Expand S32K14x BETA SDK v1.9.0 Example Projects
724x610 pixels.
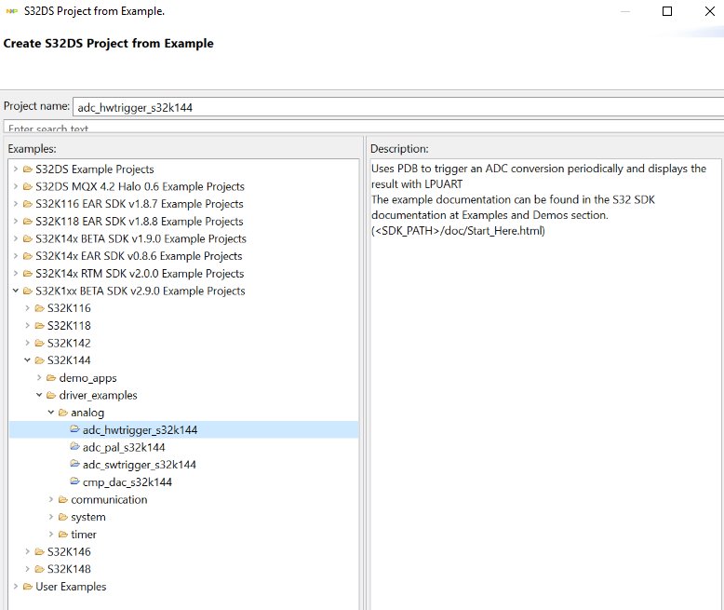(16, 238)
